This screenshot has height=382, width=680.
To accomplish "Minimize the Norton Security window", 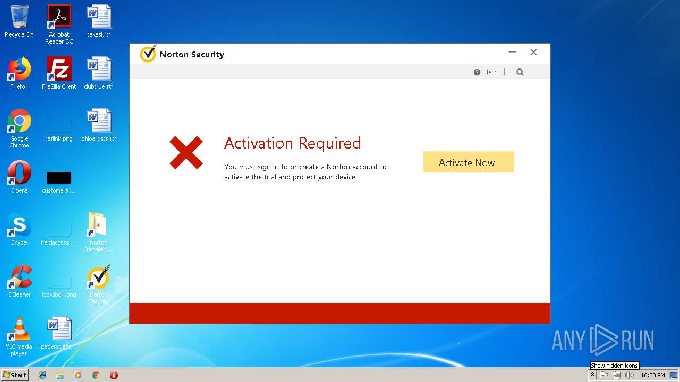I will point(512,52).
